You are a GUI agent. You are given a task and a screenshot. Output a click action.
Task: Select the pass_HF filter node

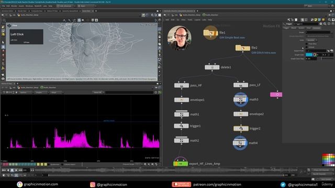pos(182,86)
